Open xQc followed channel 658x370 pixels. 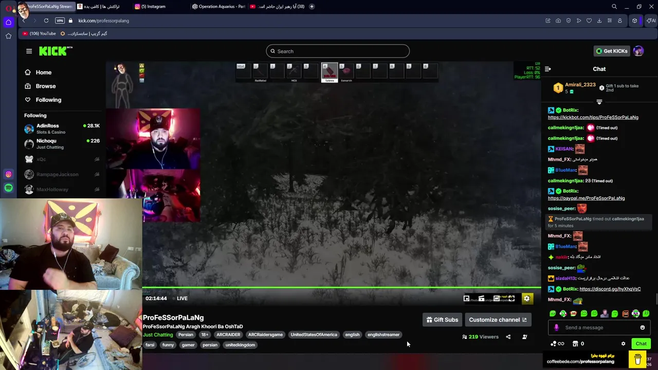[62, 159]
